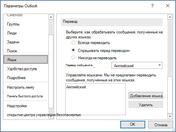The width and height of the screenshot is (176, 132).
Task: Click the right pane scrollbar thumb
Action: pos(170,95)
